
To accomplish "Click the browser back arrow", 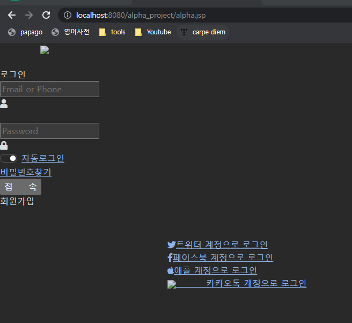I will (x=12, y=15).
